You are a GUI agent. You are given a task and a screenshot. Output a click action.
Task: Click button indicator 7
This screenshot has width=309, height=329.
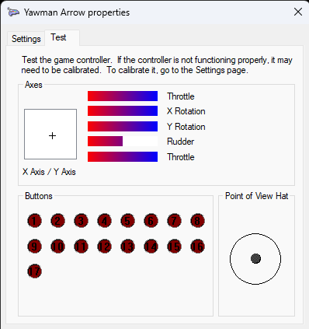pos(174,221)
